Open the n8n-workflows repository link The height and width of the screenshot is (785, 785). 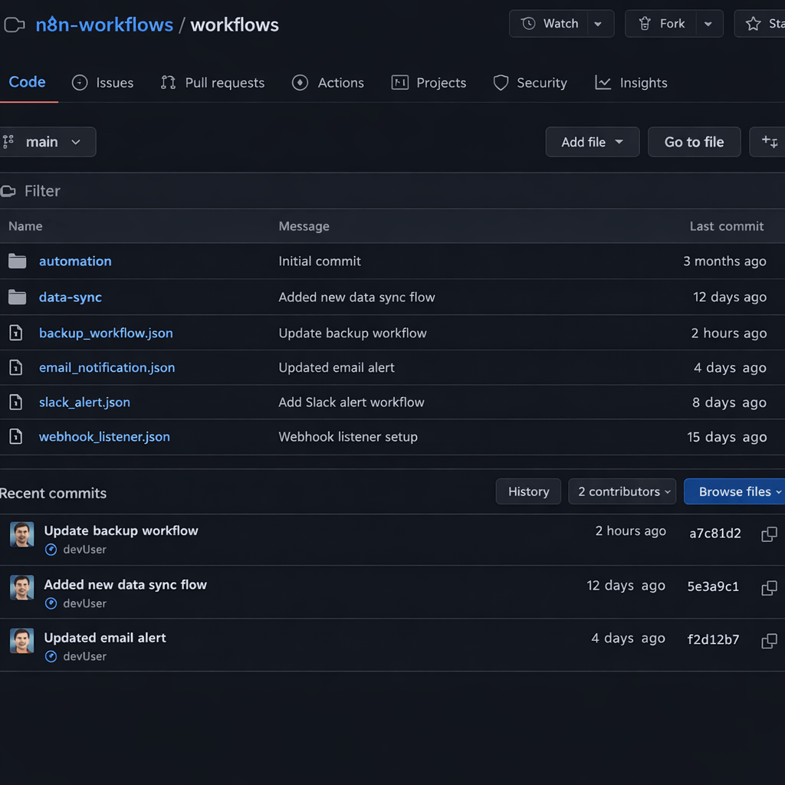coord(104,25)
